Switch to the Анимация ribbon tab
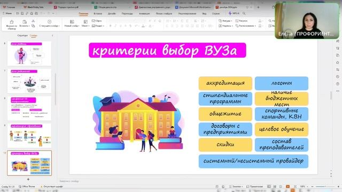Screen dimensions: 342x192 click(x=144, y=13)
